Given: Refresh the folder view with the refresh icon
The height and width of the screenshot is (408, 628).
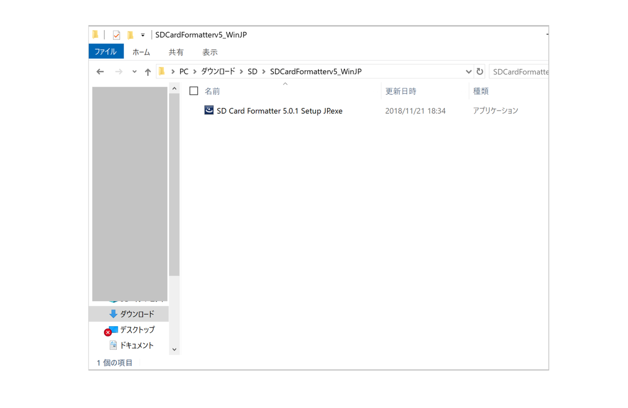Looking at the screenshot, I should pos(479,71).
